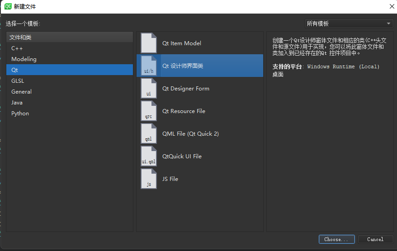Screen dimensions: 397x251
Task: Click the js file icon
Action: (x=149, y=179)
